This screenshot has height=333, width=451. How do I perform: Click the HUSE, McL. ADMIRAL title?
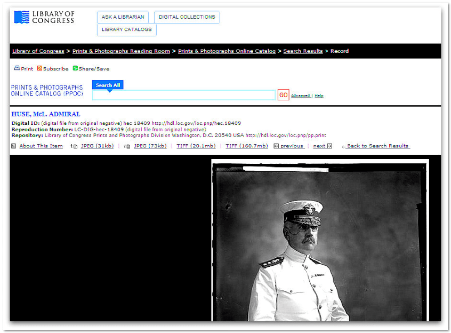(46, 114)
